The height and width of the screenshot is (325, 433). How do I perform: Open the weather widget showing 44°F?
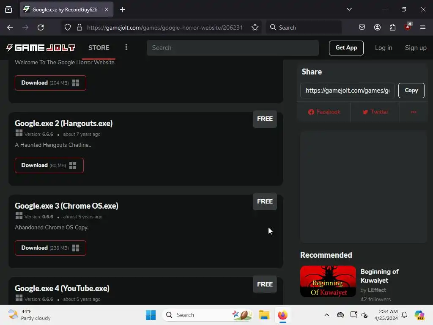(29, 315)
